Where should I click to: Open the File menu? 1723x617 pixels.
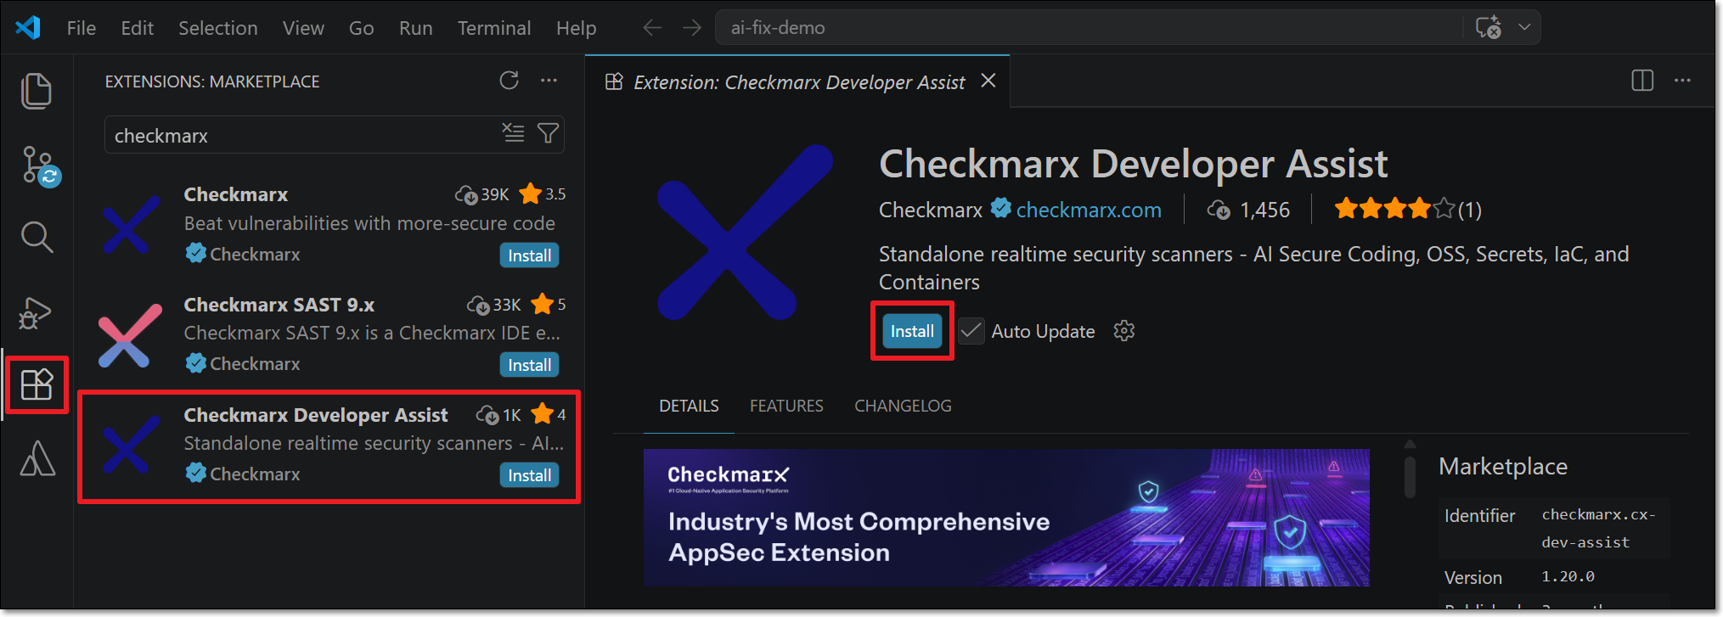[x=82, y=28]
